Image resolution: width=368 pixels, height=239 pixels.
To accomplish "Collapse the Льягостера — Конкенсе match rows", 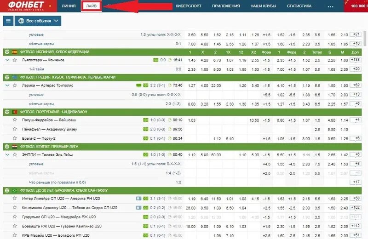I will (7, 60).
